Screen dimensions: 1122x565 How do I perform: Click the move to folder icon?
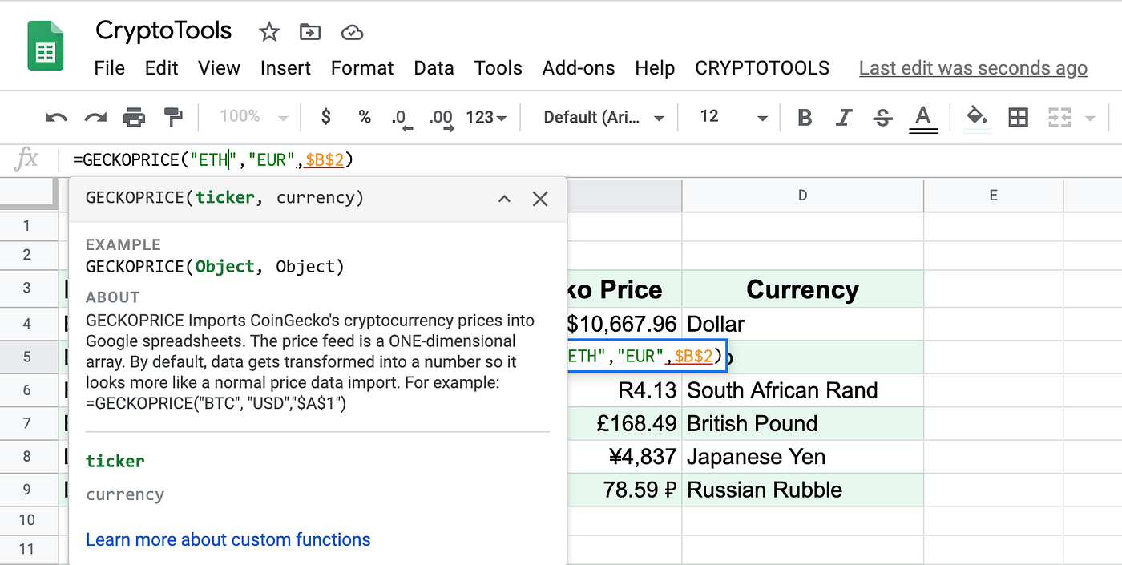pyautogui.click(x=309, y=32)
